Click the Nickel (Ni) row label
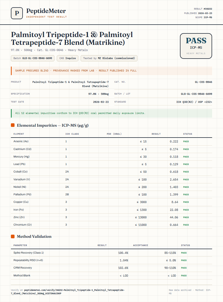This screenshot has width=223, height=302. [20, 187]
